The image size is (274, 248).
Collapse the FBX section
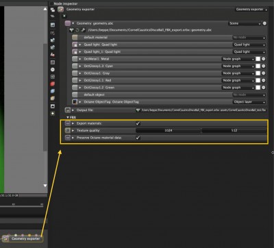[68, 117]
